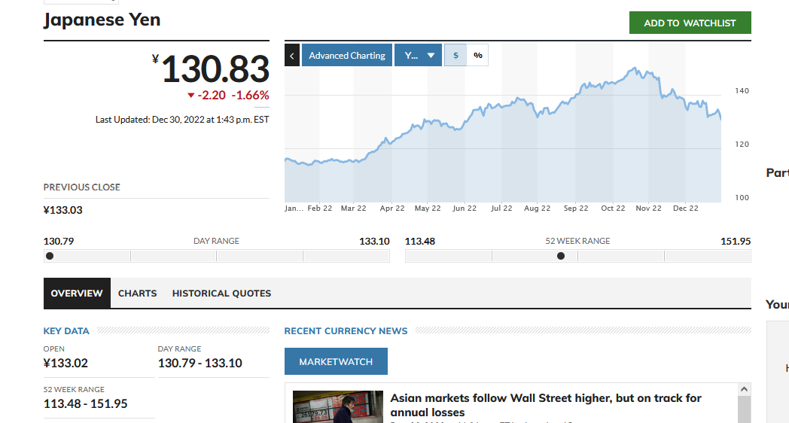Click the 52 week low 113.48
Image resolution: width=789 pixels, height=423 pixels.
(x=419, y=242)
